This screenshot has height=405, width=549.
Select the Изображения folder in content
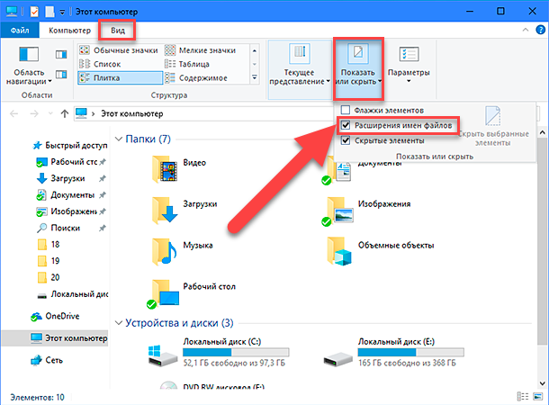point(366,211)
